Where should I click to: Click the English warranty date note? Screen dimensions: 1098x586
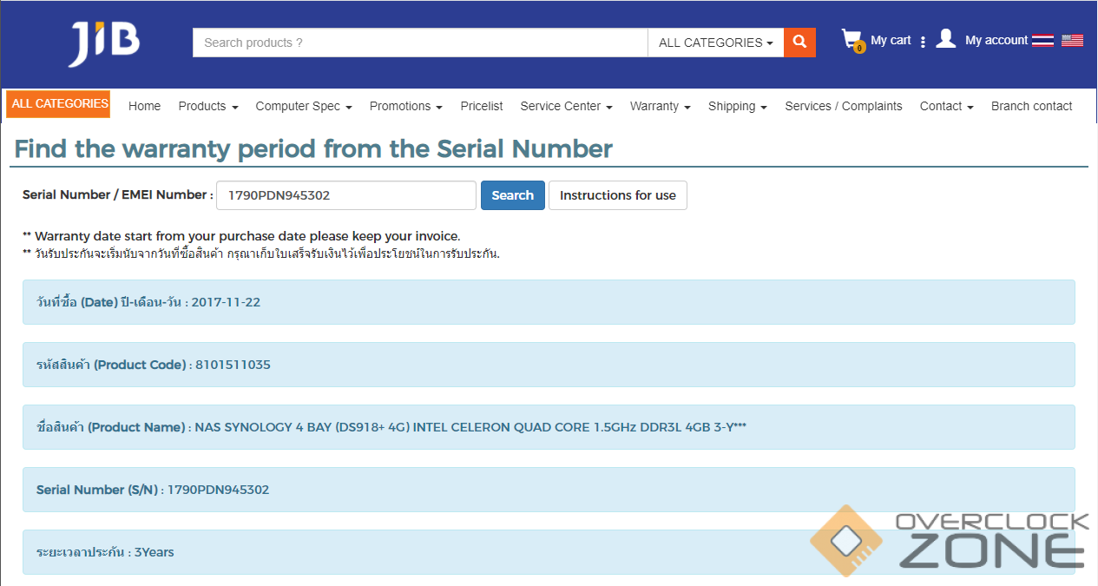click(241, 236)
